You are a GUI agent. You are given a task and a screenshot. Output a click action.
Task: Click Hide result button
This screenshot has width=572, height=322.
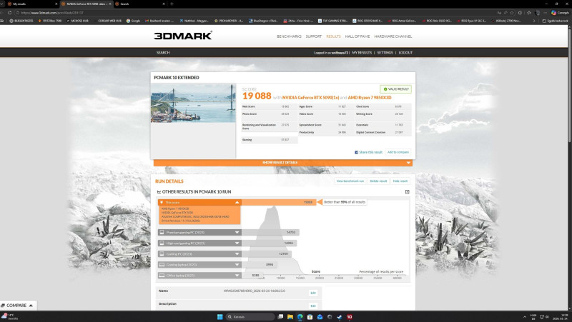coord(400,181)
